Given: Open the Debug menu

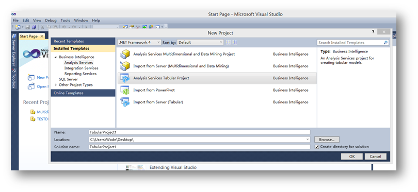Looking at the screenshot, I should click(x=51, y=20).
